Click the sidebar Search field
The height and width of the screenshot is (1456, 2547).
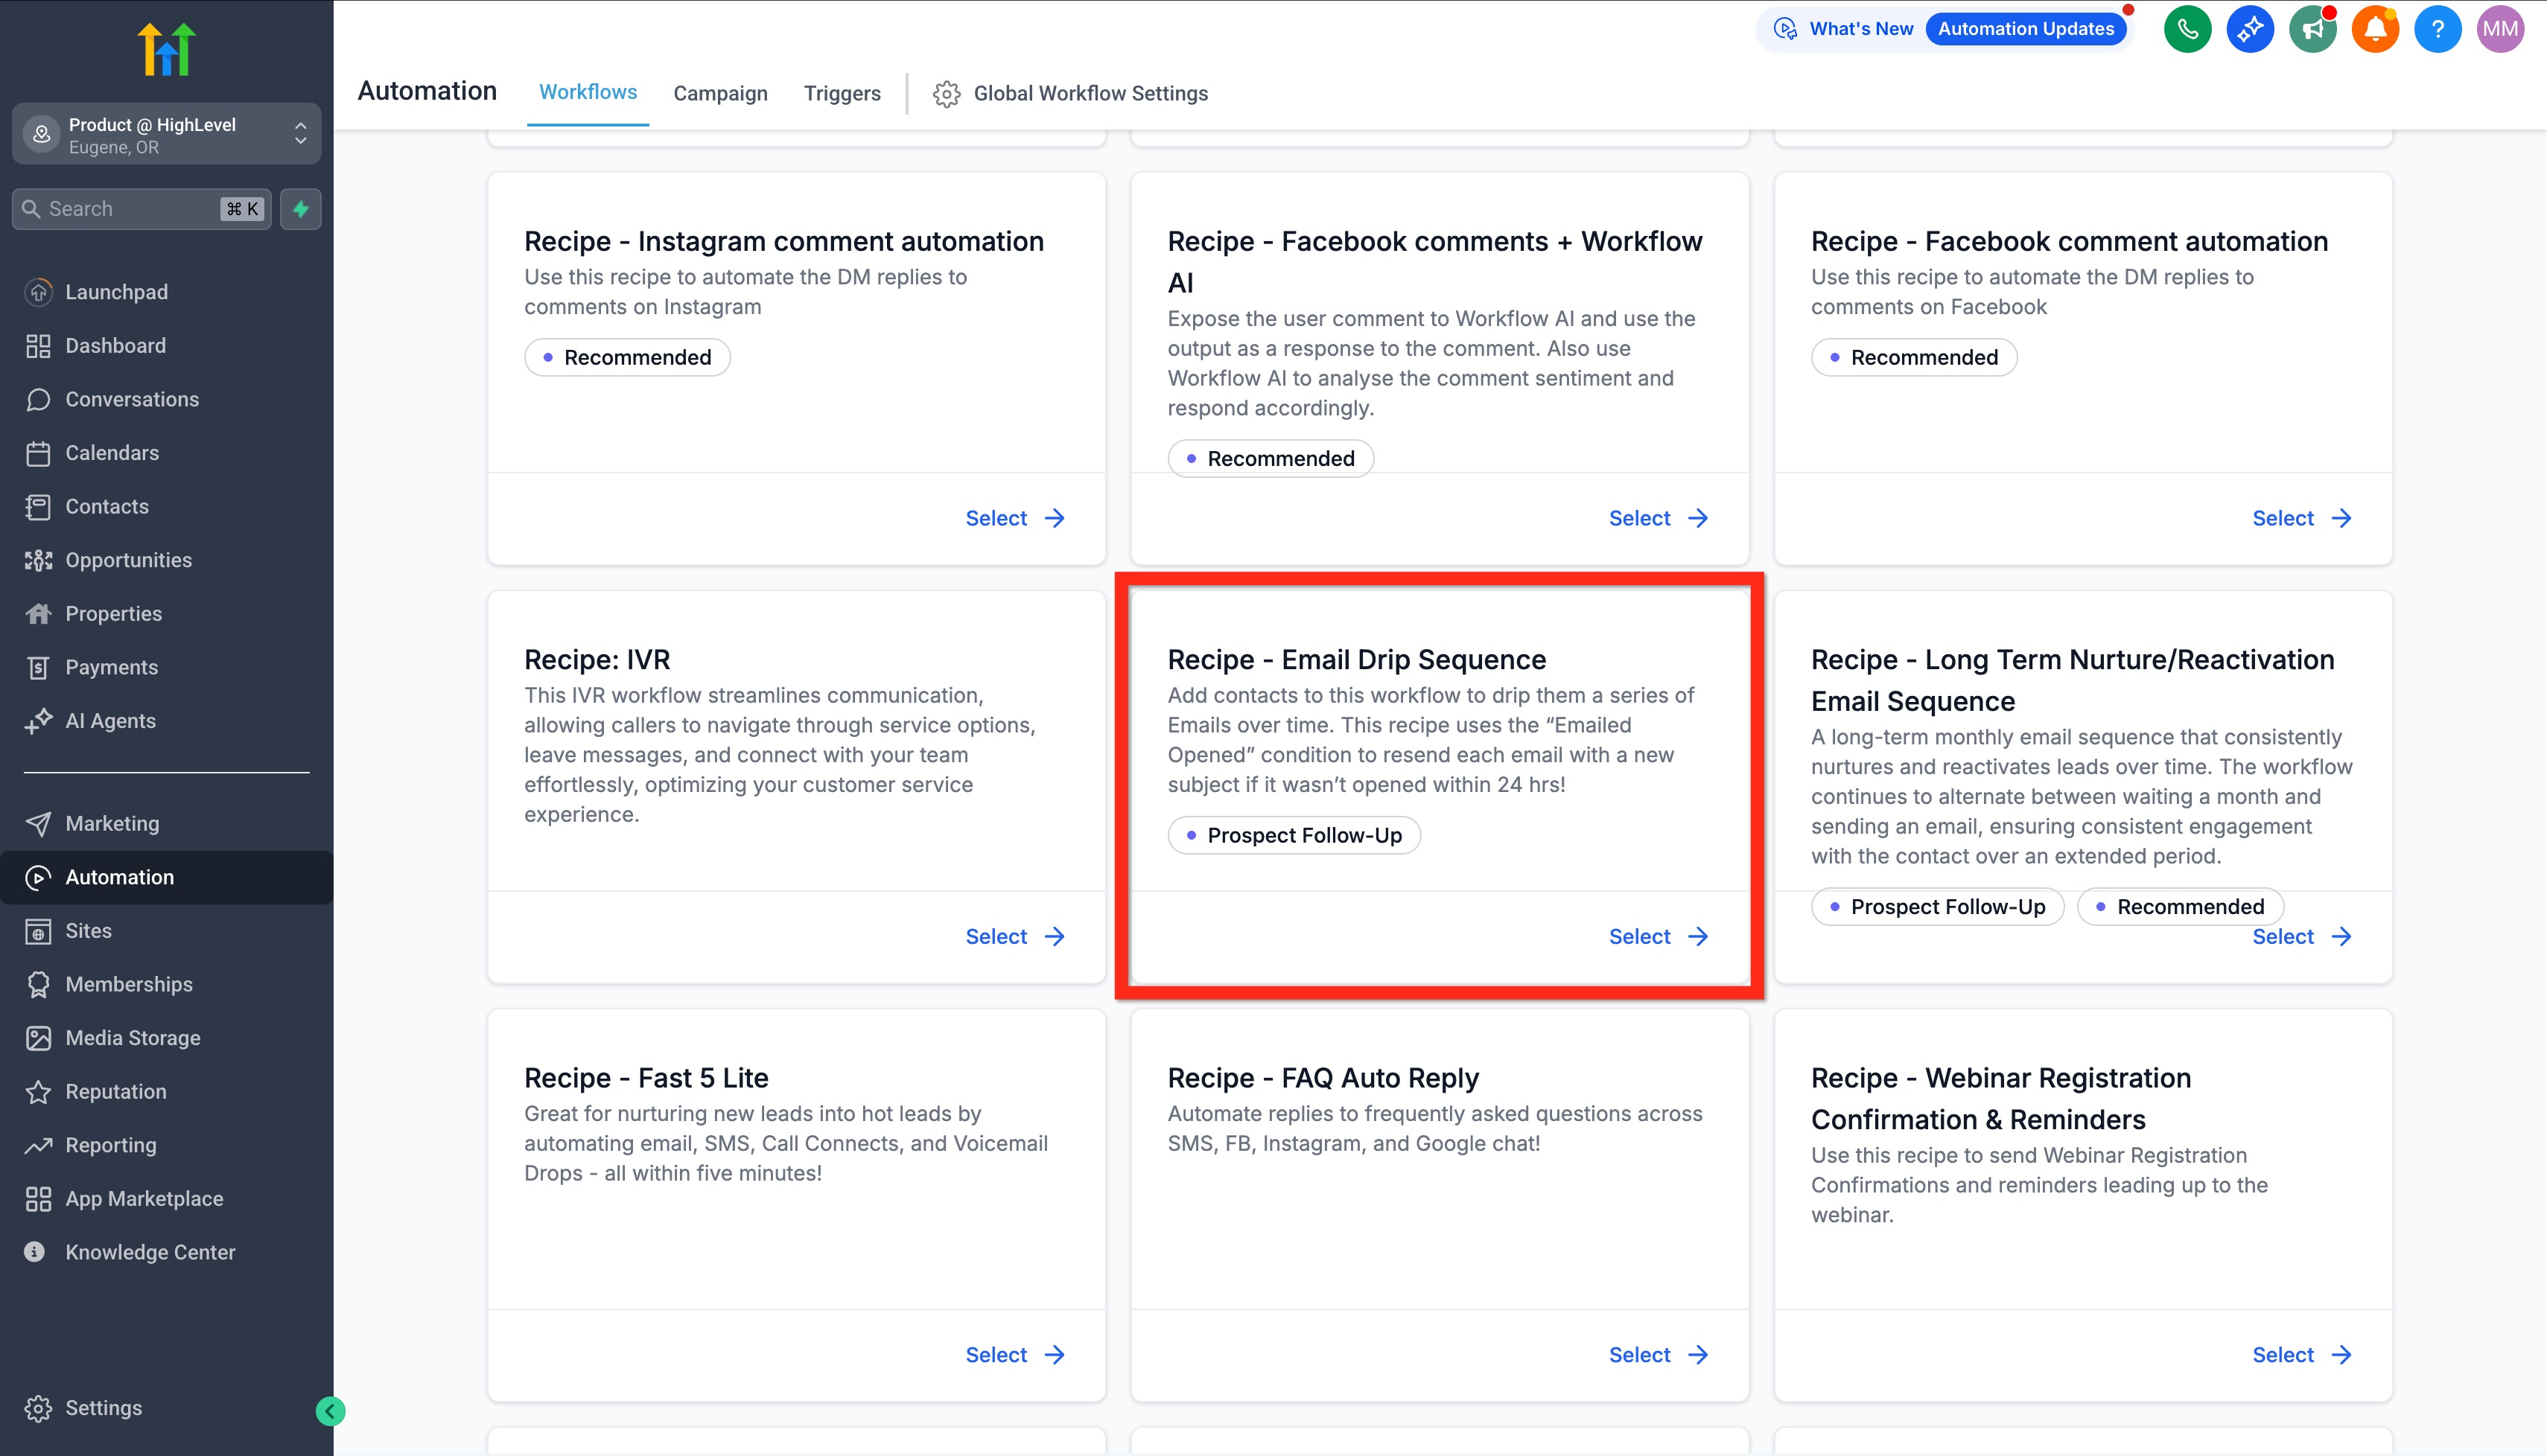(130, 209)
